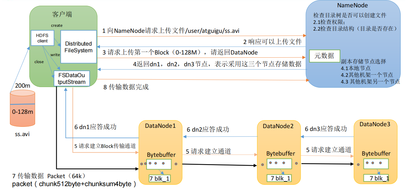Click step 4 返回dn1，dn2，dn3节点 text
Screen dimensions: 408x189
tap(217, 64)
